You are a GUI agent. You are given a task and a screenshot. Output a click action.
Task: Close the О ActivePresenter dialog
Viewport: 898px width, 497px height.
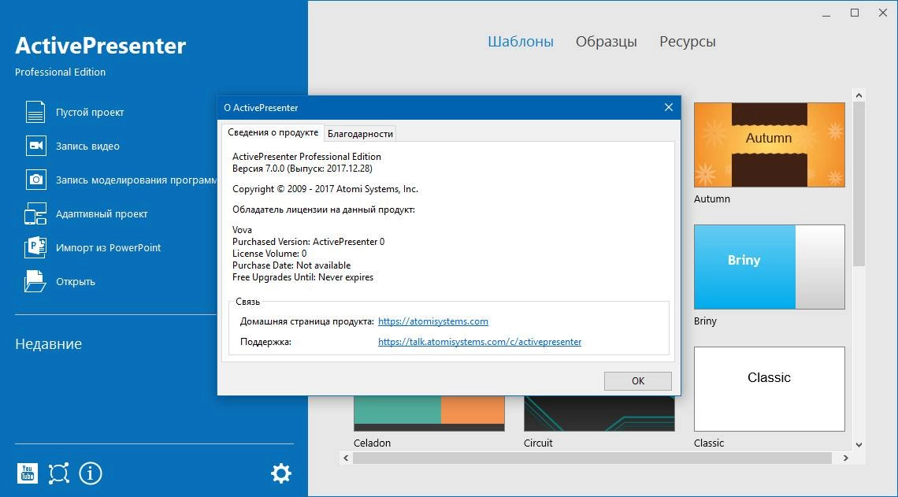[x=668, y=107]
